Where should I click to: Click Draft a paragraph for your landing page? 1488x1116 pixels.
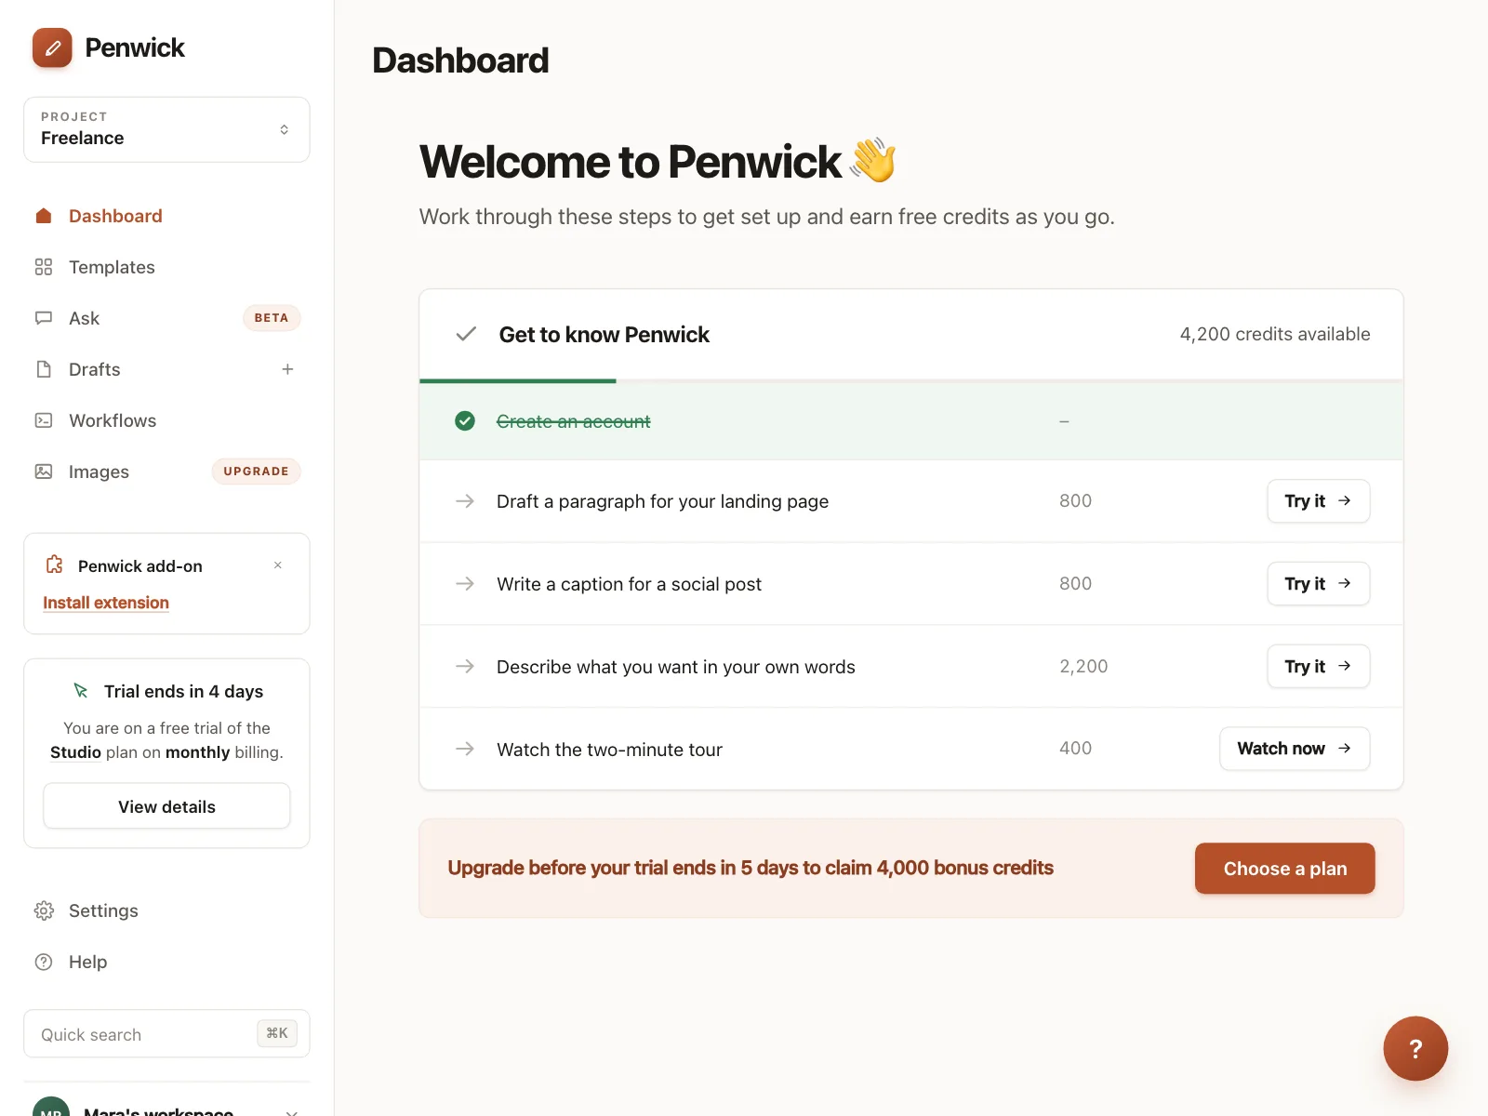662,501
